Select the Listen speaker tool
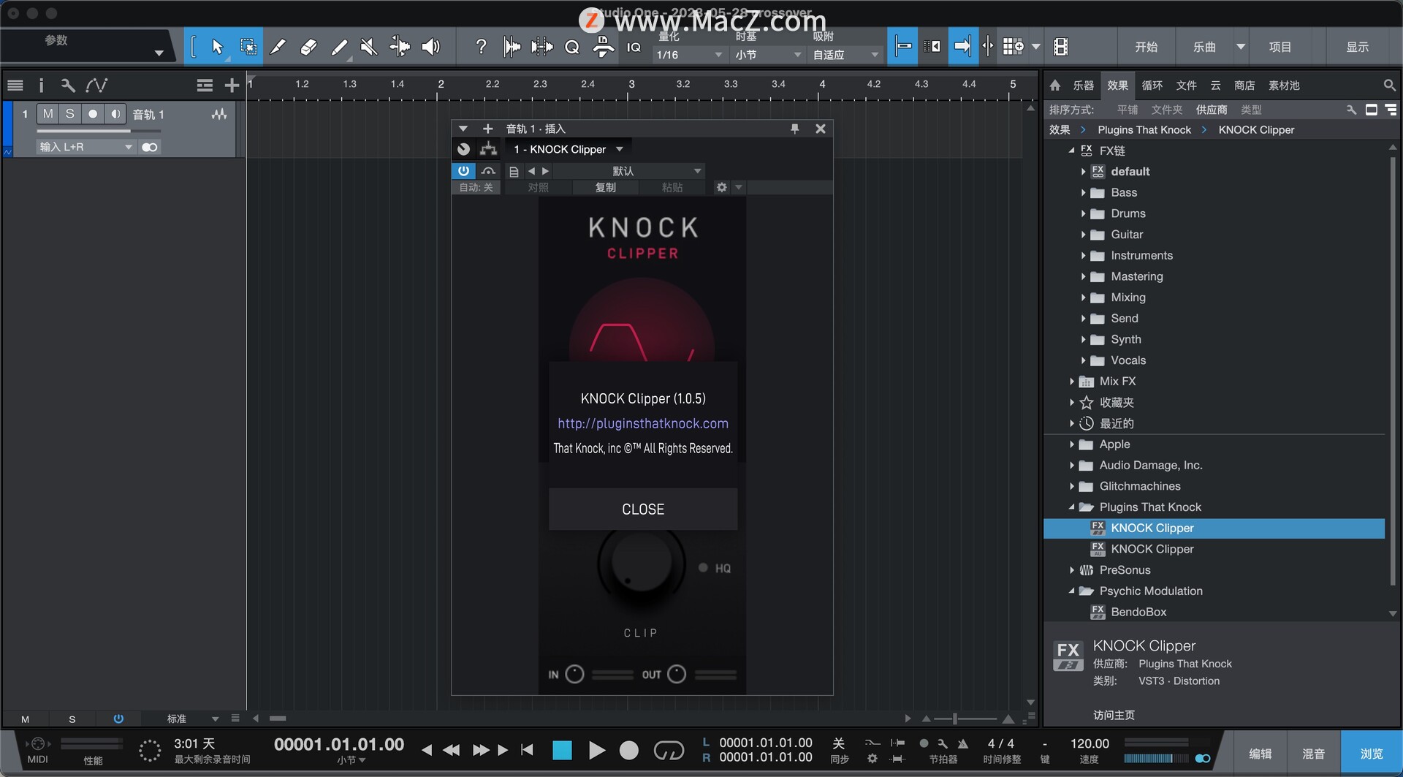 coord(431,48)
